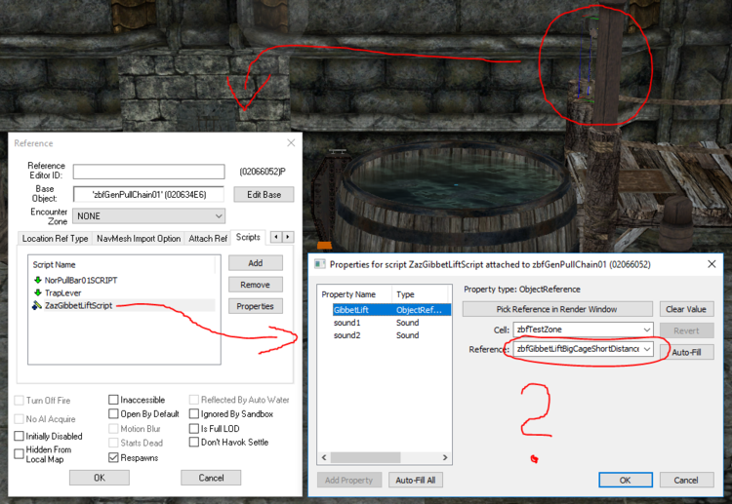Select TrapLever in the script list
Image resolution: width=732 pixels, height=504 pixels.
[x=63, y=292]
